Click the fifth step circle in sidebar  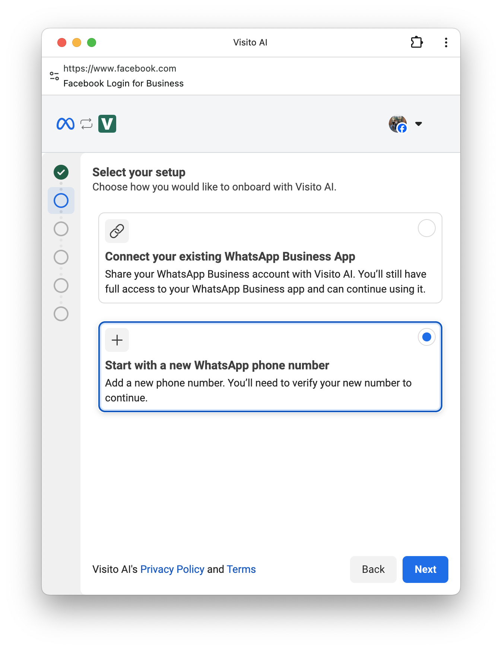click(x=61, y=285)
